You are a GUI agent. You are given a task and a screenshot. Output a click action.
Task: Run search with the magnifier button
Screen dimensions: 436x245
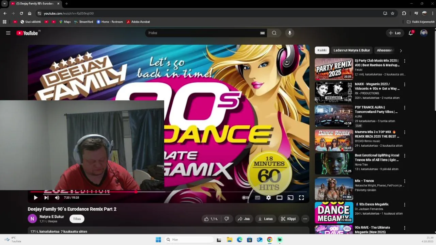pyautogui.click(x=274, y=33)
